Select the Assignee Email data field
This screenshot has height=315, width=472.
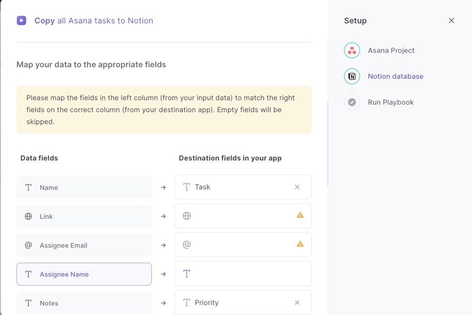click(x=84, y=245)
